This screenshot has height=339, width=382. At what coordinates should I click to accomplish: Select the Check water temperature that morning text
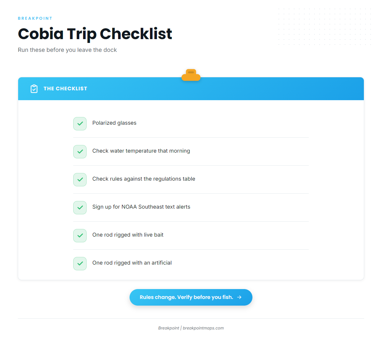coord(141,151)
